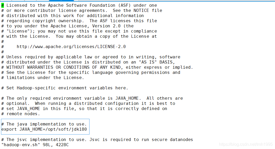
Task: Click the line 'export JAVA_HOME=/opt/soft/jdk180'
Action: [x=44, y=129]
